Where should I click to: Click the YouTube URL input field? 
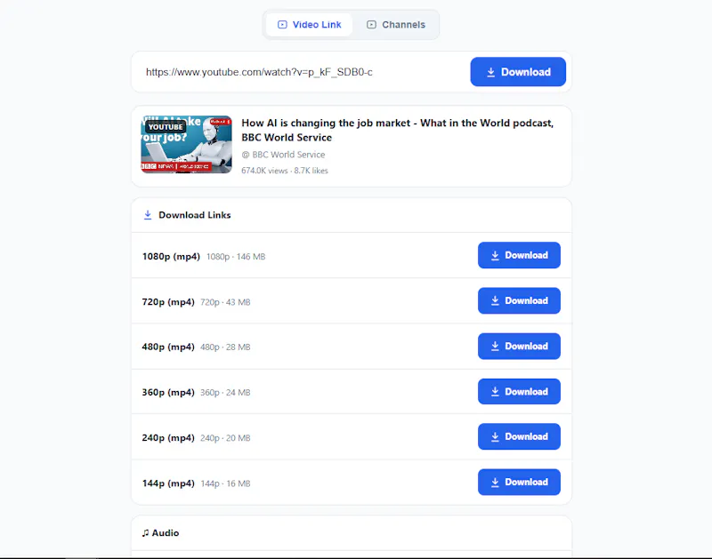[302, 72]
